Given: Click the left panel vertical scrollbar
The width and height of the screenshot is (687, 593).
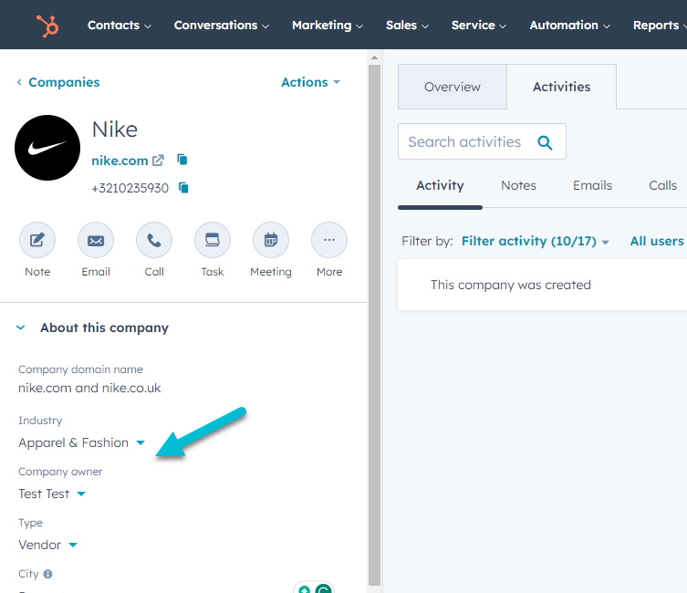Looking at the screenshot, I should [x=374, y=325].
